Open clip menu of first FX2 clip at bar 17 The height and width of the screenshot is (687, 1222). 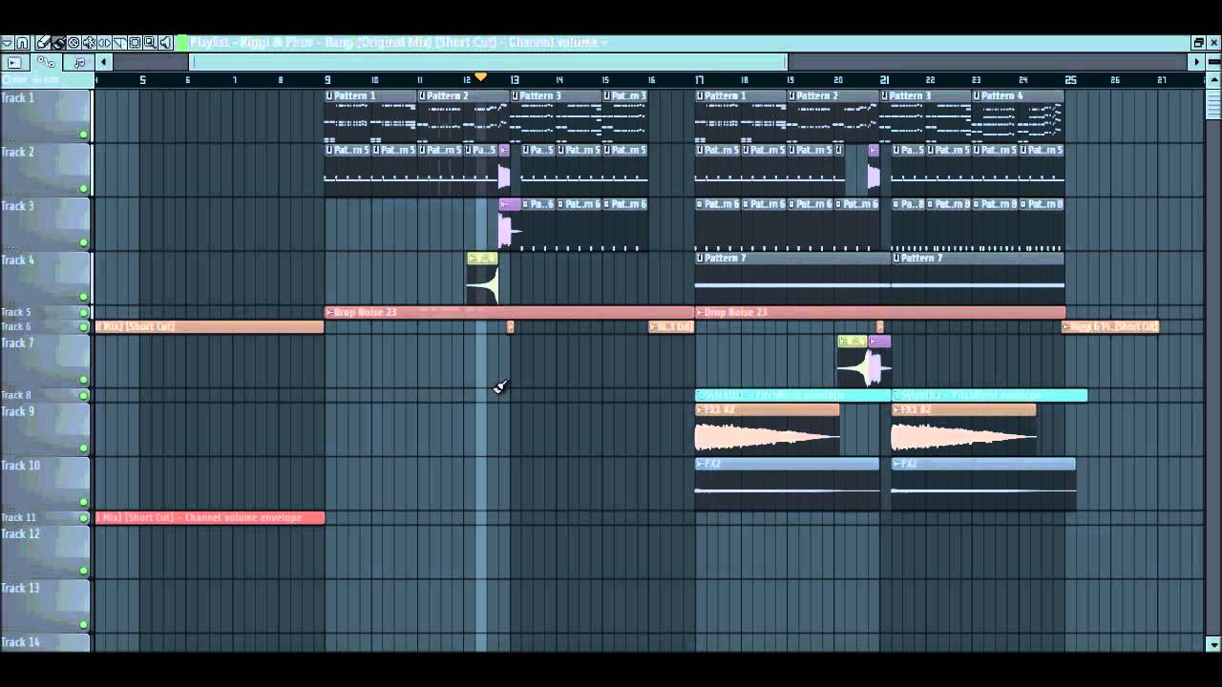[700, 464]
